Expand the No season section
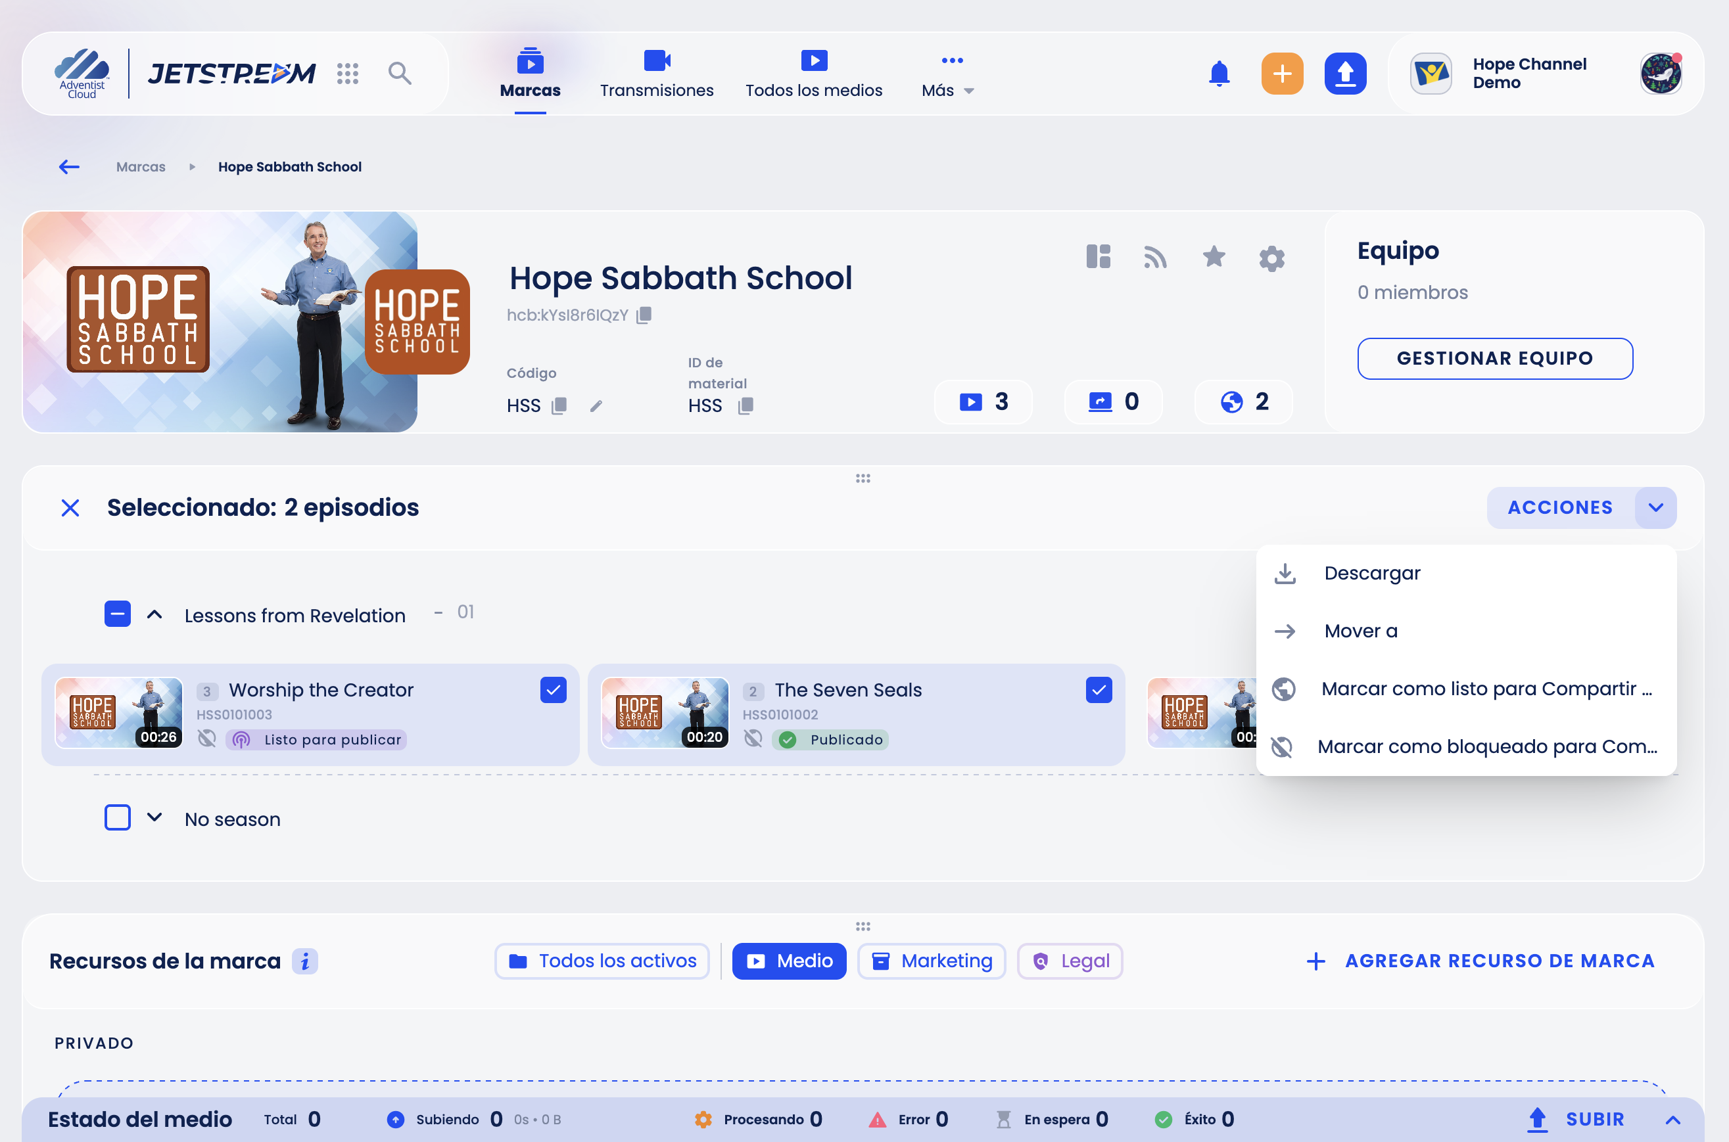This screenshot has height=1142, width=1729. (x=154, y=817)
